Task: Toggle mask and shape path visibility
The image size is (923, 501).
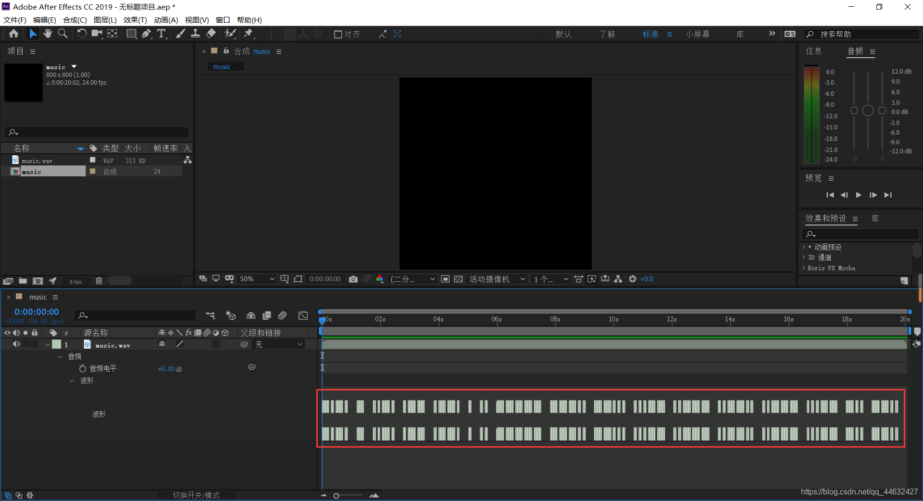Action: pyautogui.click(x=229, y=279)
